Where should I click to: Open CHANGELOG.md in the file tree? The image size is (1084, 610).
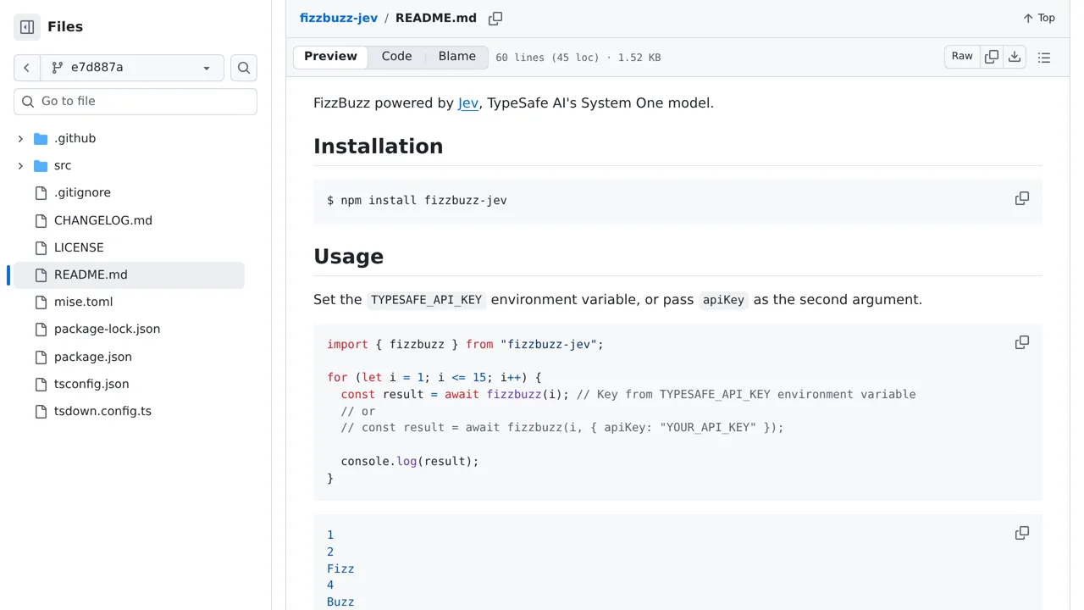(x=103, y=220)
